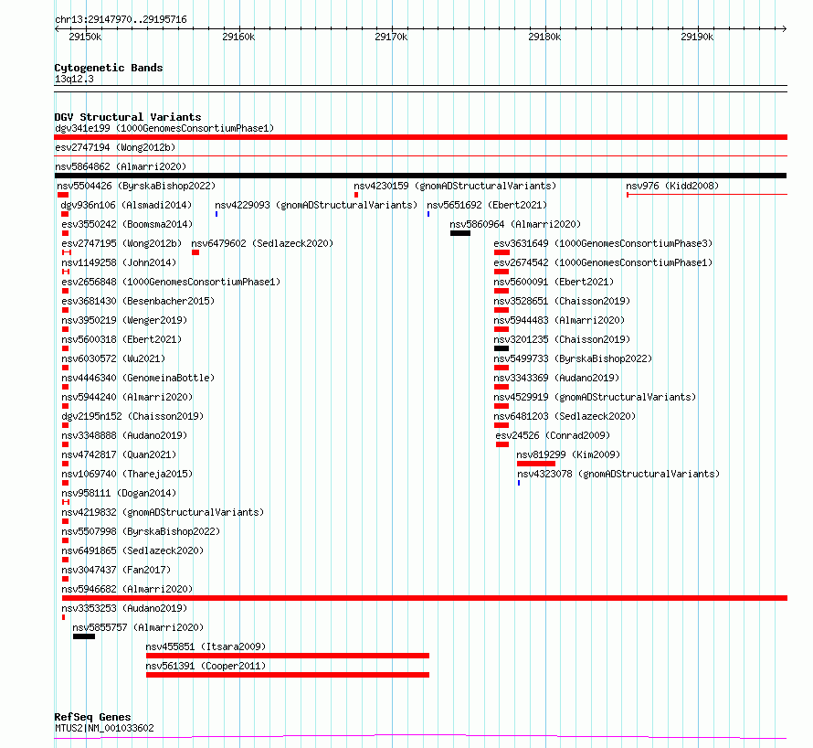Click esv24526 Conrad2009 label
The image size is (813, 748).
tap(553, 435)
